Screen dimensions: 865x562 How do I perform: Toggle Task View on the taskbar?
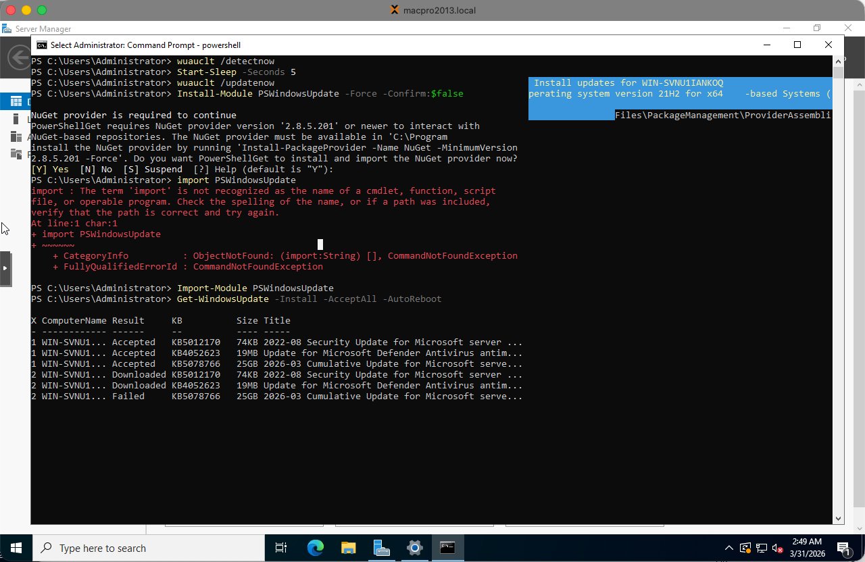(281, 548)
